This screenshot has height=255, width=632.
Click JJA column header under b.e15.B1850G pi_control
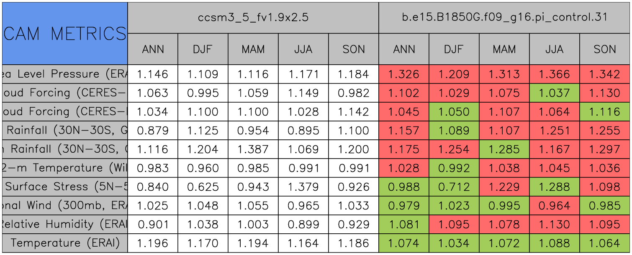point(554,49)
